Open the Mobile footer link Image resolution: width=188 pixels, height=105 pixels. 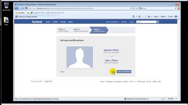point(155,82)
